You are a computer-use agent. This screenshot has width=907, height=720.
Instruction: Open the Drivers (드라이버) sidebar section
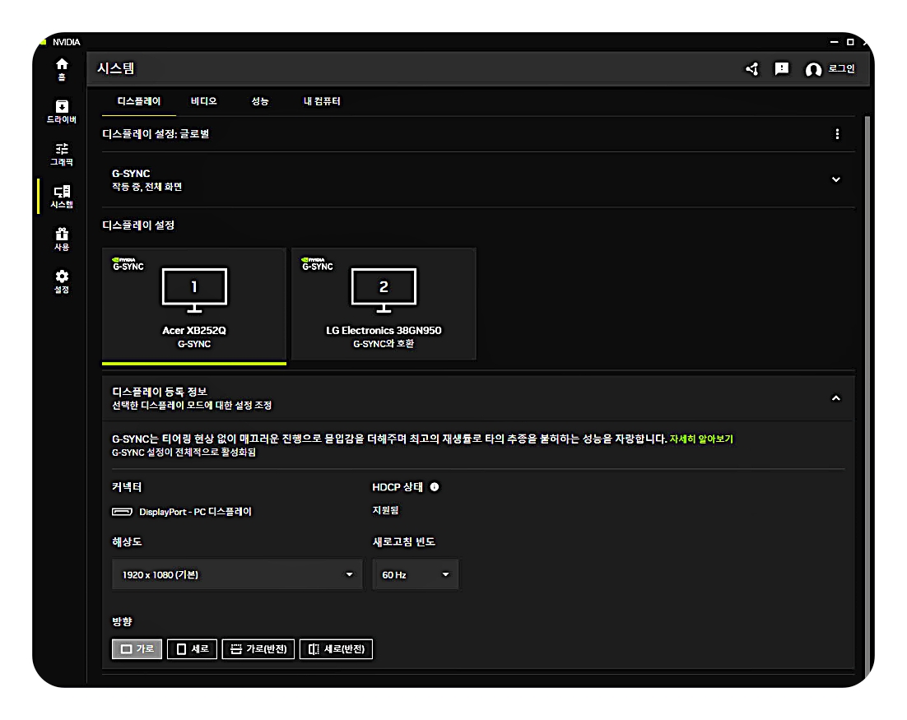tap(62, 112)
